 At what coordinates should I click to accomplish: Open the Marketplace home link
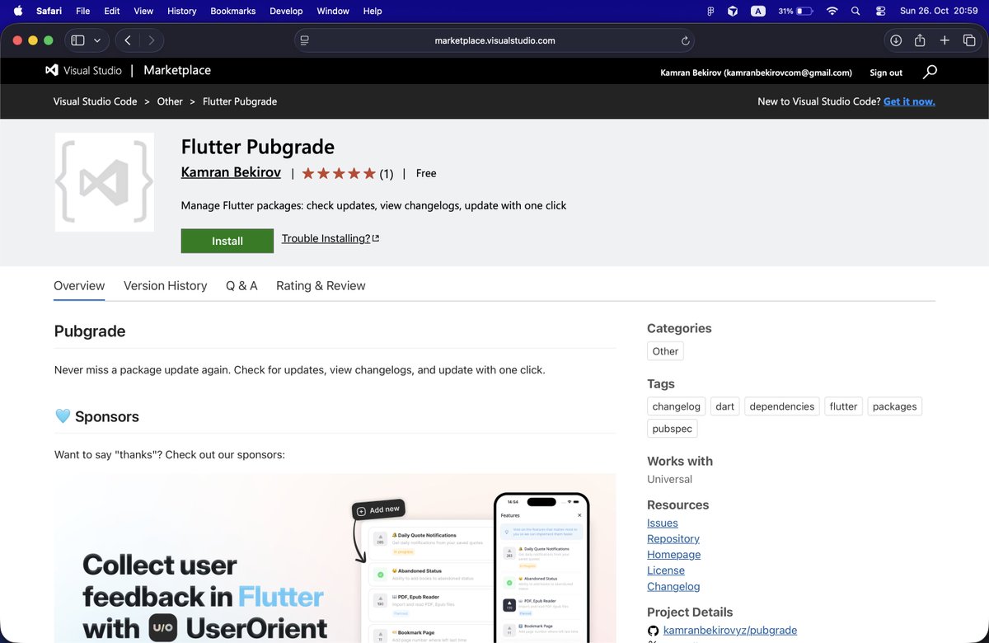point(177,71)
